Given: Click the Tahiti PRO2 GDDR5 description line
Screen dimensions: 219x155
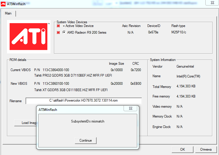Looking at the screenshot, I should [x=73, y=75].
